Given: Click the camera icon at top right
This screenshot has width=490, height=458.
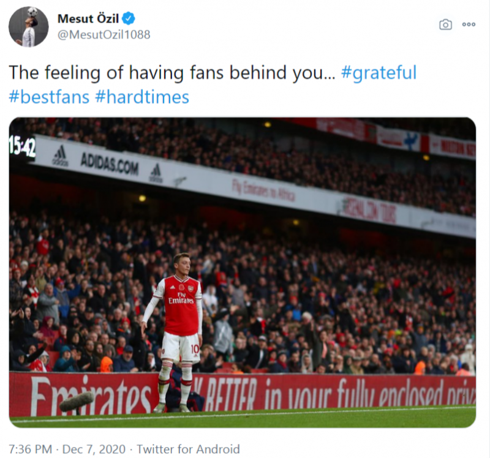Looking at the screenshot, I should (x=445, y=24).
